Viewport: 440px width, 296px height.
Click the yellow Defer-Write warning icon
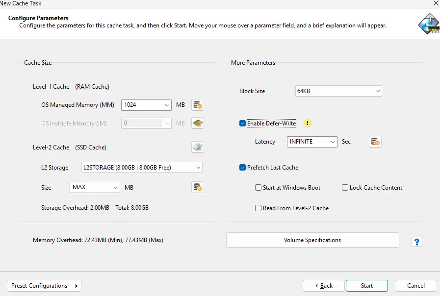308,123
